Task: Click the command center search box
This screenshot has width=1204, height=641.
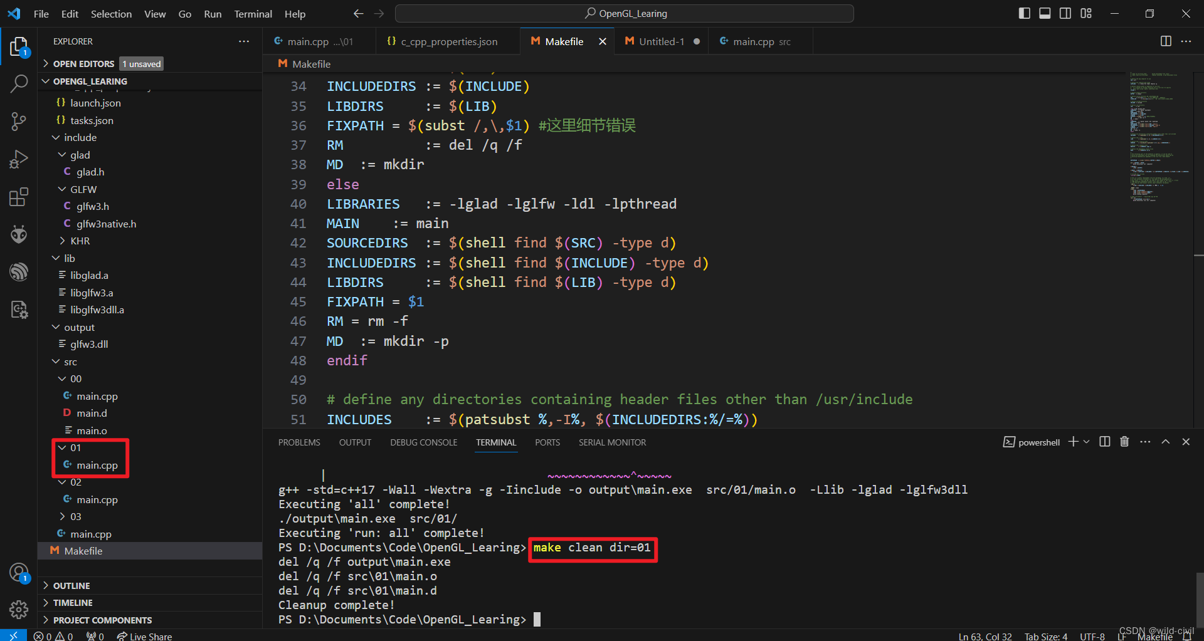Action: (625, 13)
